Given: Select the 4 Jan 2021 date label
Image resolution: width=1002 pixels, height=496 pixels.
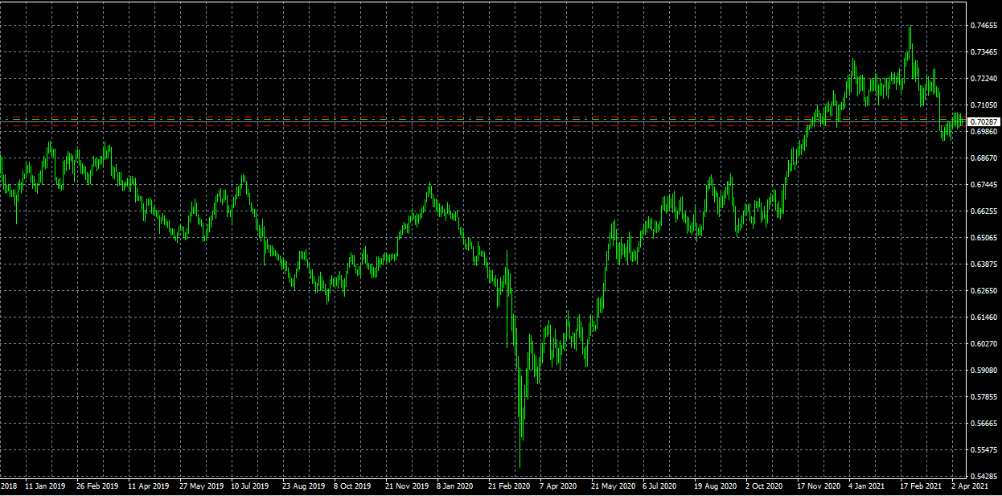Looking at the screenshot, I should click(x=867, y=486).
